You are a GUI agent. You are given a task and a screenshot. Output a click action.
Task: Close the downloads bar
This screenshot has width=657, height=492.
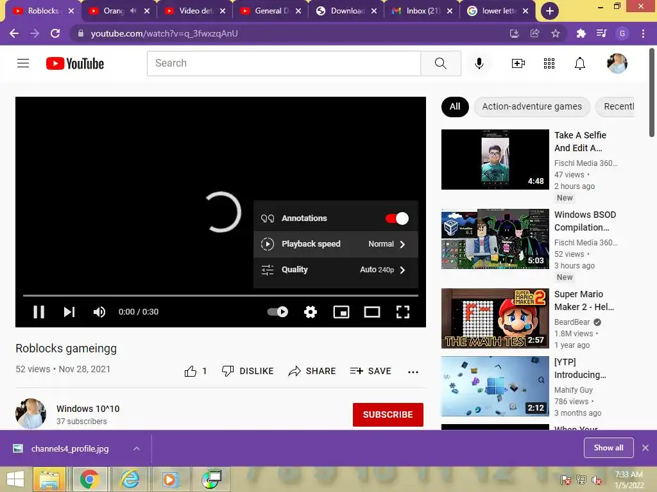[645, 448]
